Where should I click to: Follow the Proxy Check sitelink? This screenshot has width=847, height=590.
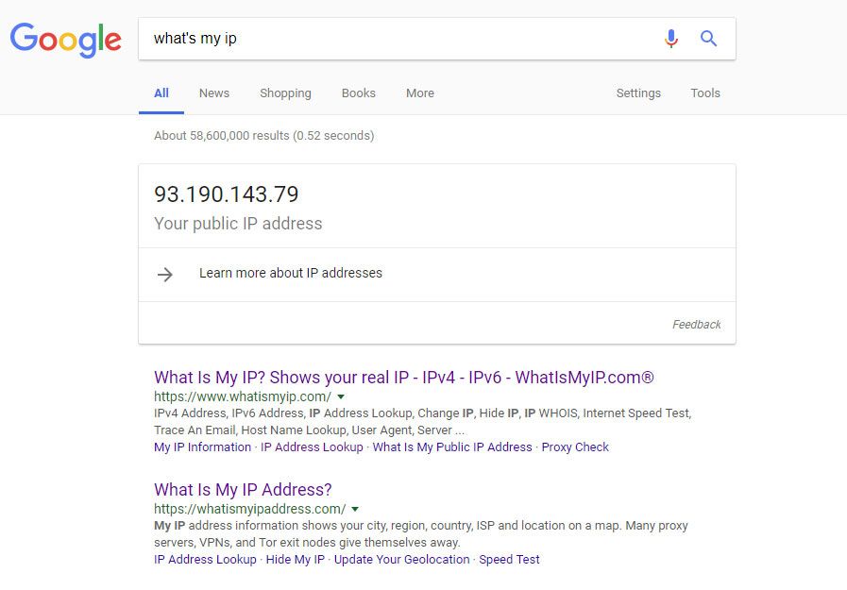point(575,447)
